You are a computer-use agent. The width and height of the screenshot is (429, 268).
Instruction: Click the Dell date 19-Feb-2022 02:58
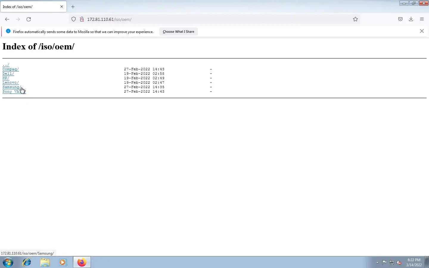coord(144,74)
